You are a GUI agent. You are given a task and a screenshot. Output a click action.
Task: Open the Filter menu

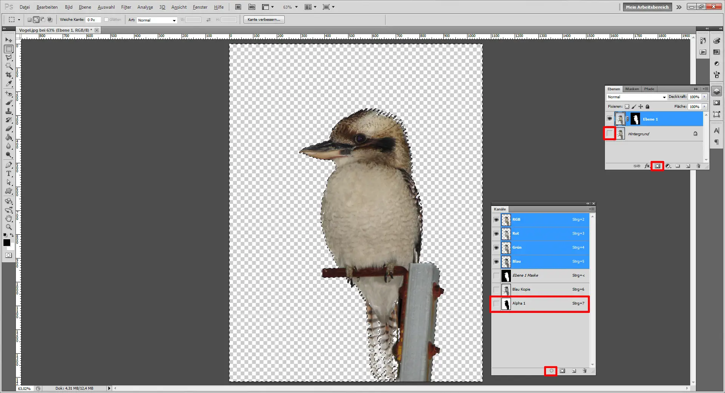[x=126, y=7]
